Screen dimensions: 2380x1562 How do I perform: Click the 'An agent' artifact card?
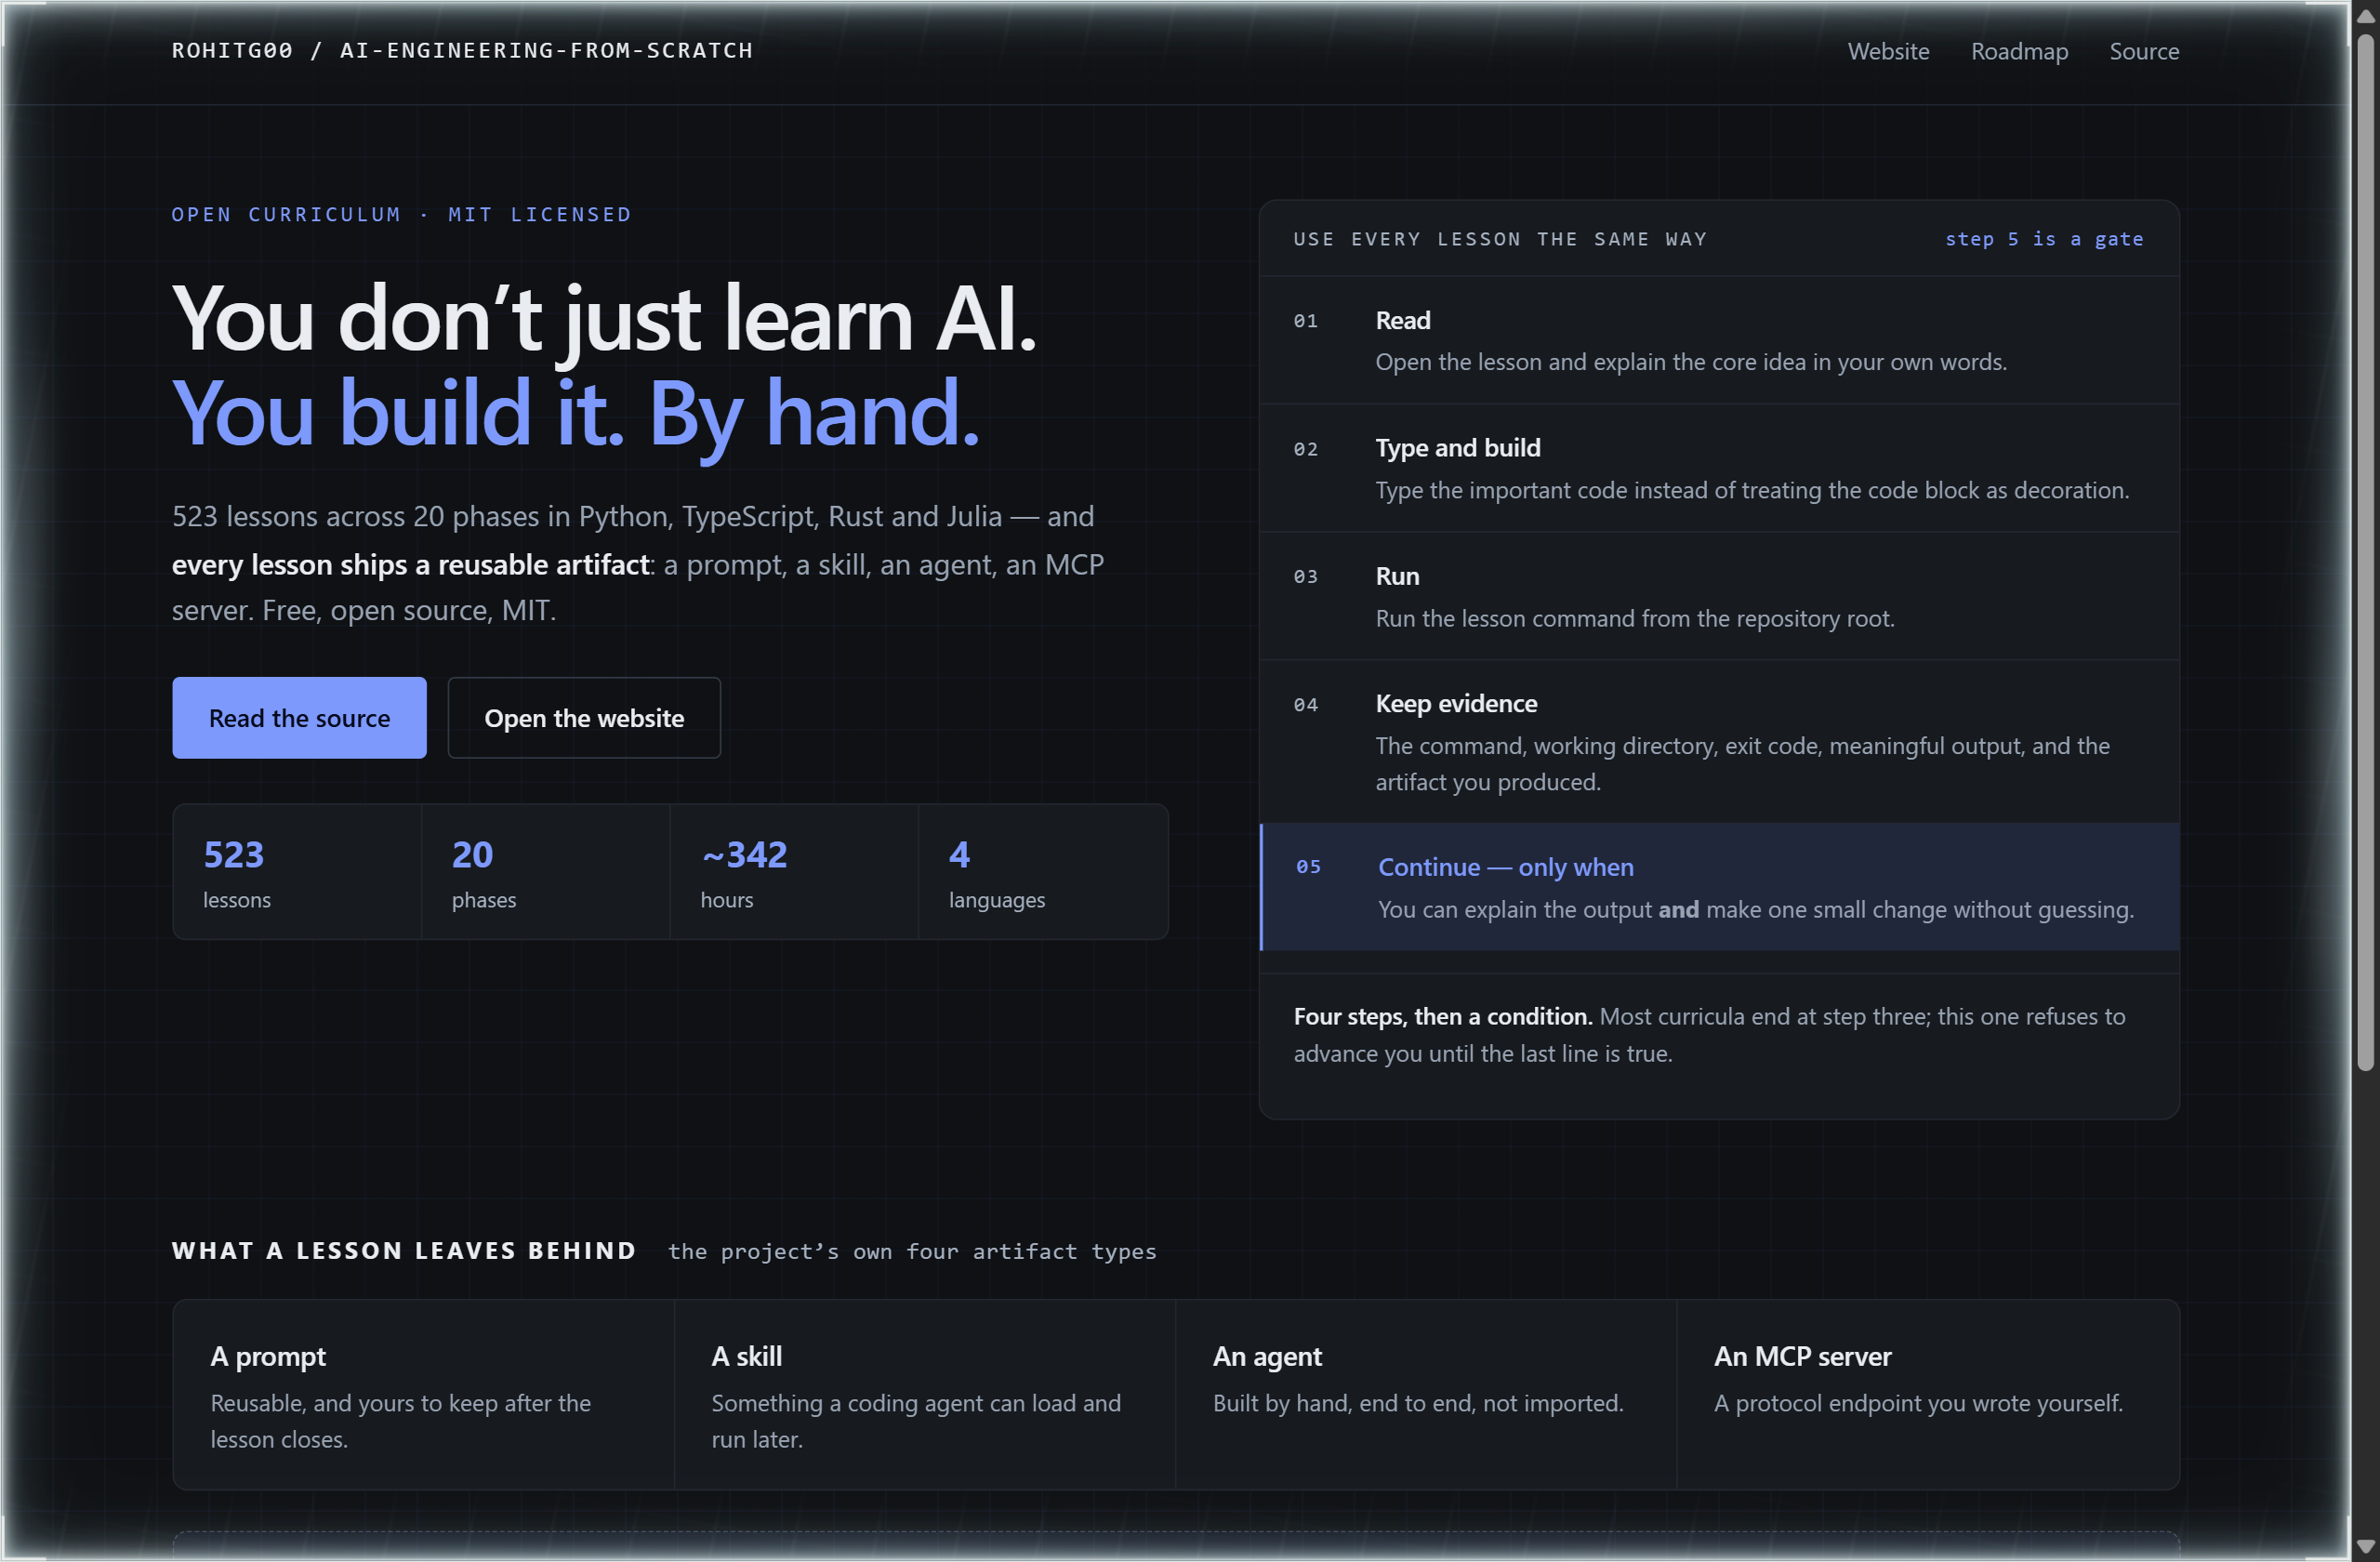coord(1426,1395)
